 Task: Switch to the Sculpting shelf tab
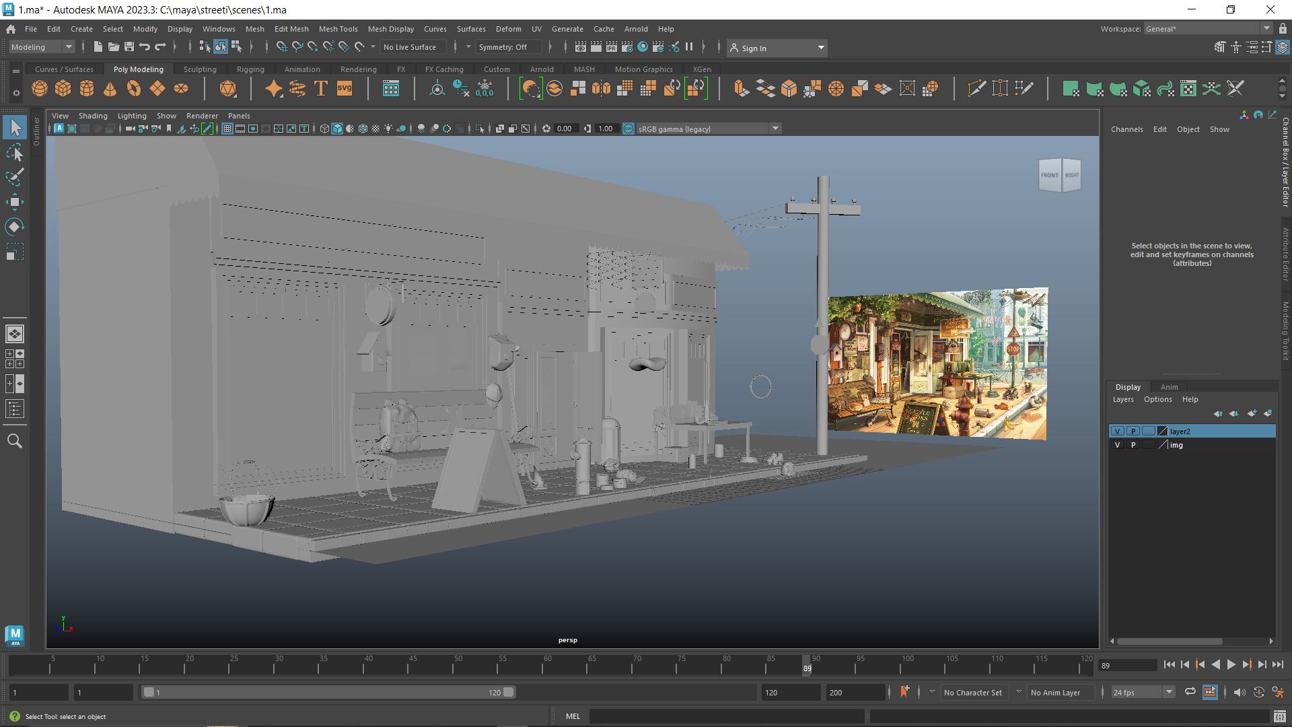point(200,69)
